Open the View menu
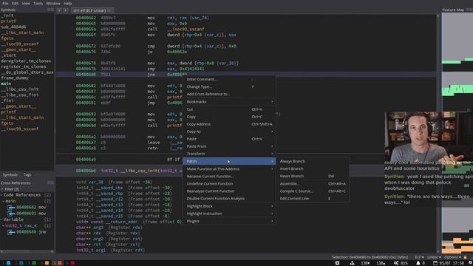The image size is (473, 266). [x=26, y=3]
